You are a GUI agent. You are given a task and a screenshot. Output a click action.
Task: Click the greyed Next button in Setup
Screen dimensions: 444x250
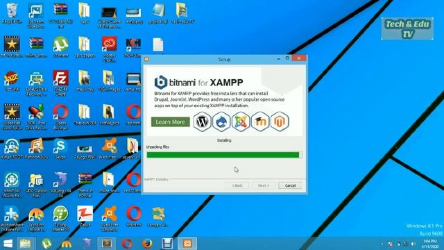pyautogui.click(x=264, y=185)
